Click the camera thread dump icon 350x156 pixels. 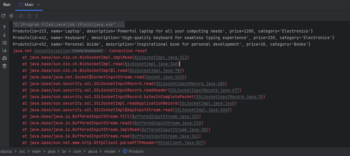point(21,16)
